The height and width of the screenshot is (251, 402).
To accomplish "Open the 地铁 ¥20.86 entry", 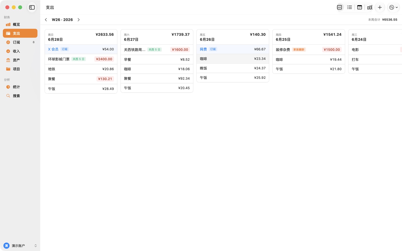I will point(81,69).
